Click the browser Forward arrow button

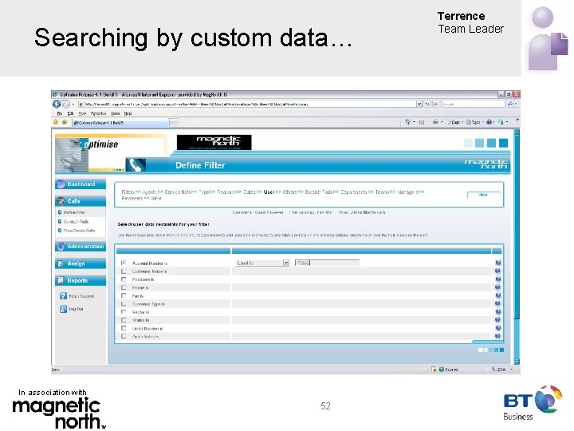pos(65,104)
